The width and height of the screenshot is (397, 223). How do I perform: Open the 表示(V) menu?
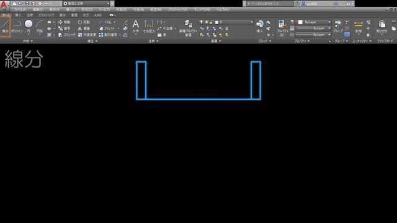click(54, 9)
